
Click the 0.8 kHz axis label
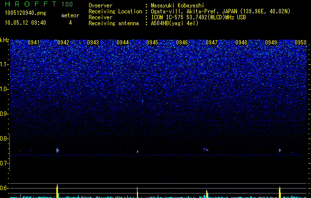(4, 139)
